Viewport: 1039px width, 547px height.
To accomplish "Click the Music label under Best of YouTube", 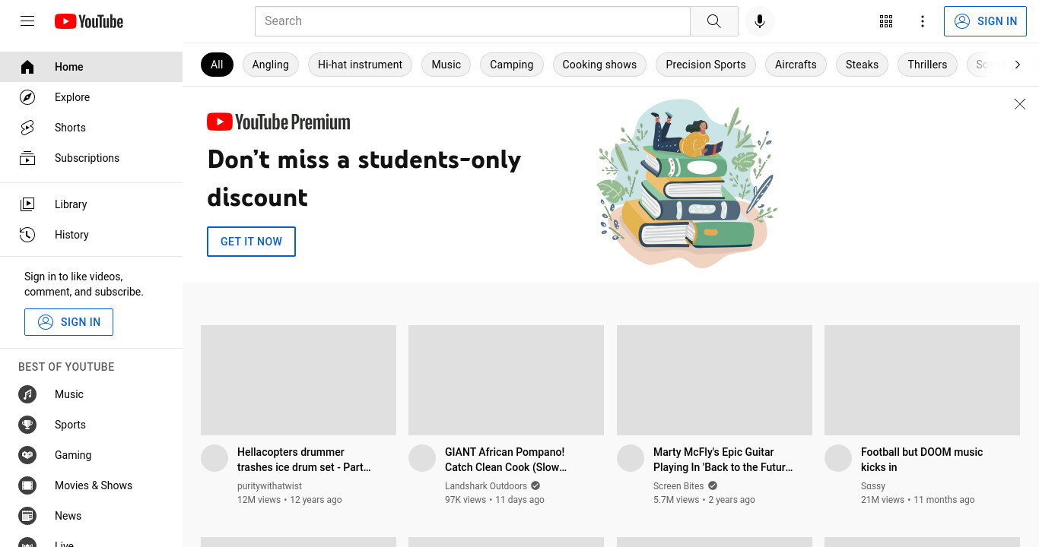I will (x=69, y=394).
